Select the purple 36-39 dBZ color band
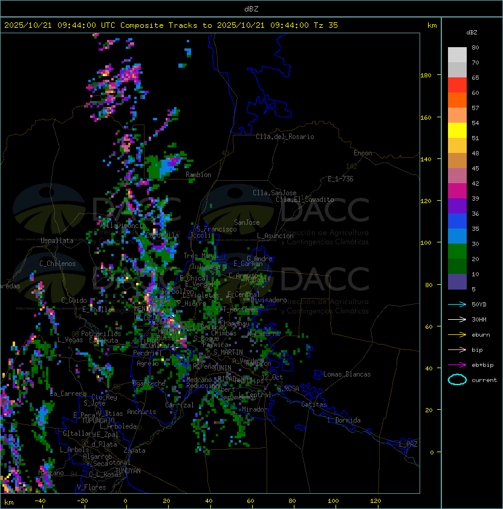The height and width of the screenshot is (509, 503). tap(457, 206)
